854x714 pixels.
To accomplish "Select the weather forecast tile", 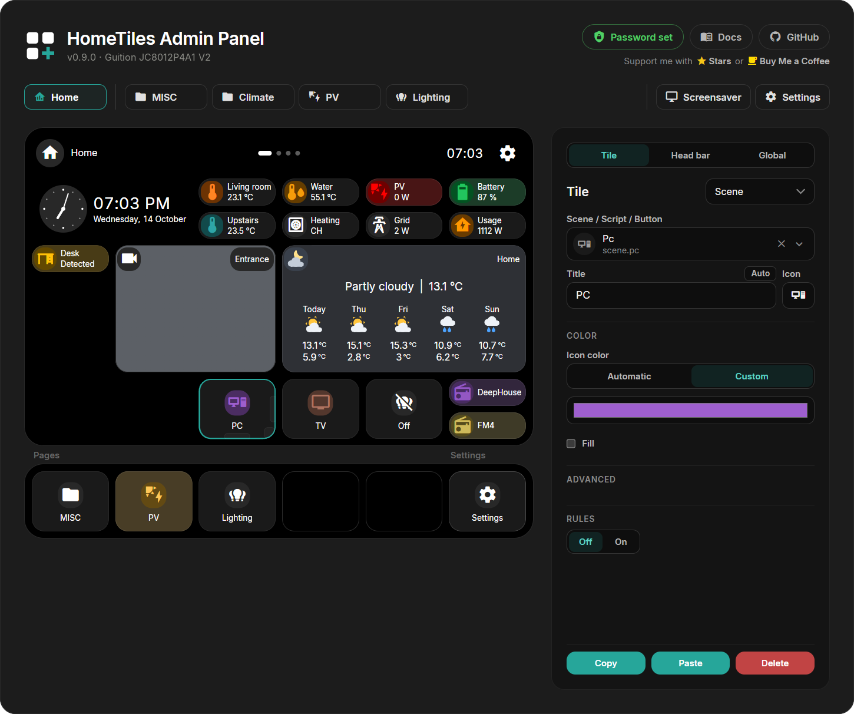I will pos(404,309).
